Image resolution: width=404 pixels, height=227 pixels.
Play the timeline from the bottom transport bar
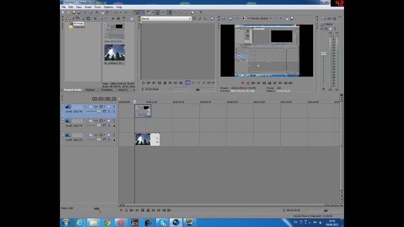coord(137,210)
